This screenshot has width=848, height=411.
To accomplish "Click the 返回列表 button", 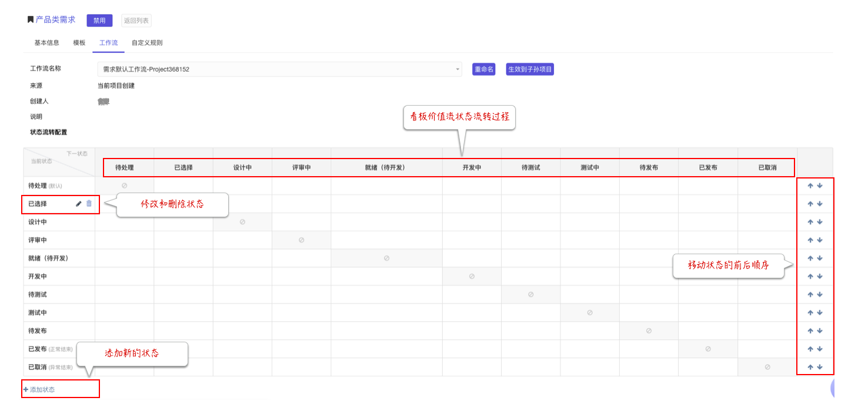I will 136,21.
